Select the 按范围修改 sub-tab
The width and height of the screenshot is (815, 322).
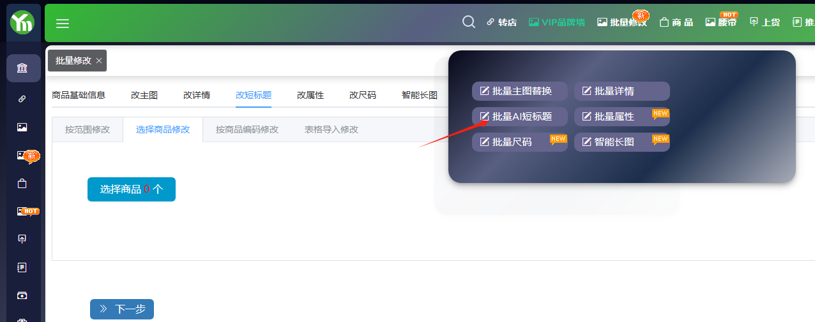88,129
